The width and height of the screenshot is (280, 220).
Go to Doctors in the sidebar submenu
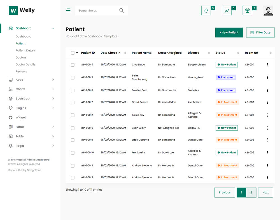click(21, 57)
